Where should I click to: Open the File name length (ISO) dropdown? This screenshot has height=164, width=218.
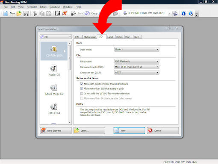pyautogui.click(x=137, y=67)
